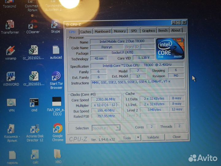Click the Level 2 cache value 3 MBytes
The width and height of the screenshot is (221, 166).
pyautogui.click(x=154, y=109)
